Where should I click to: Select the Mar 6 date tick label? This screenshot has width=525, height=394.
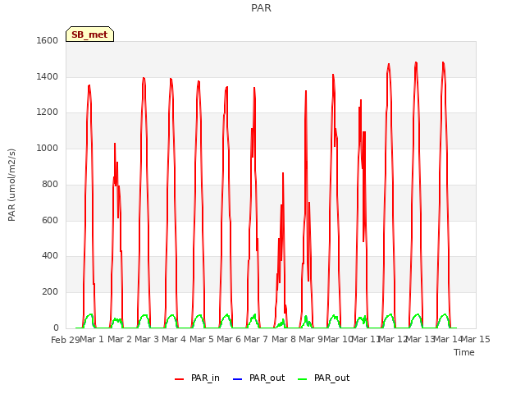pos(229,339)
